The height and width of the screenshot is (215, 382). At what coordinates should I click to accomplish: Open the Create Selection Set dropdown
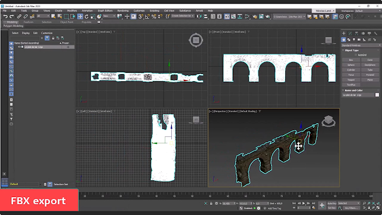pyautogui.click(x=183, y=16)
